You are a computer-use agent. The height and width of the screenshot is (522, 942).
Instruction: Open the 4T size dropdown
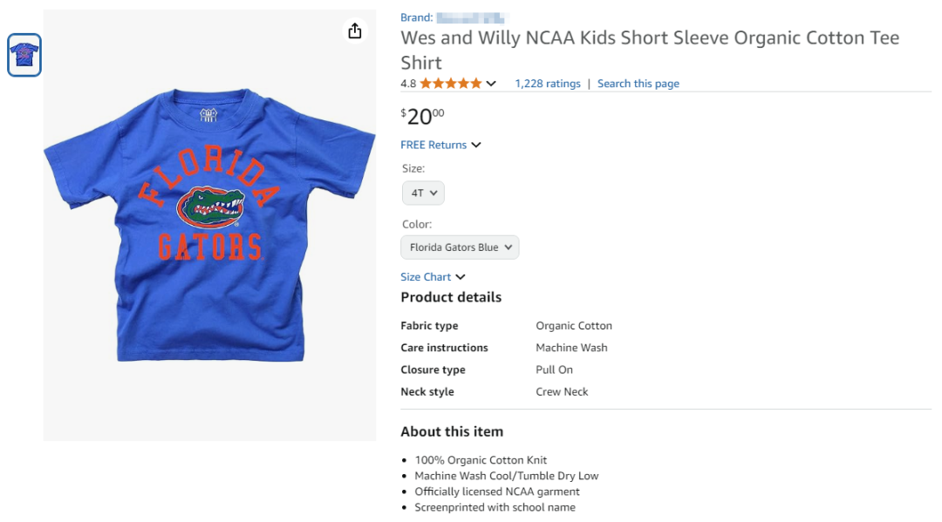(x=423, y=193)
